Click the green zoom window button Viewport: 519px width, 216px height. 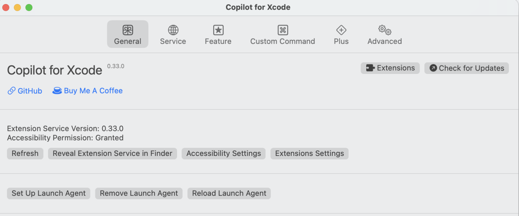(x=29, y=7)
